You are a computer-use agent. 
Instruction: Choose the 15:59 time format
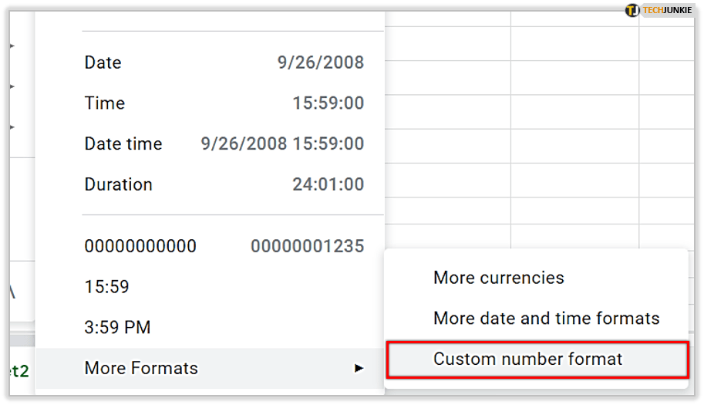pos(107,287)
